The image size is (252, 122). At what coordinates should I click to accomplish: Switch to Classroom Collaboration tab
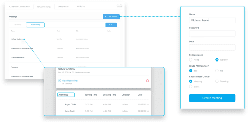[20, 7]
